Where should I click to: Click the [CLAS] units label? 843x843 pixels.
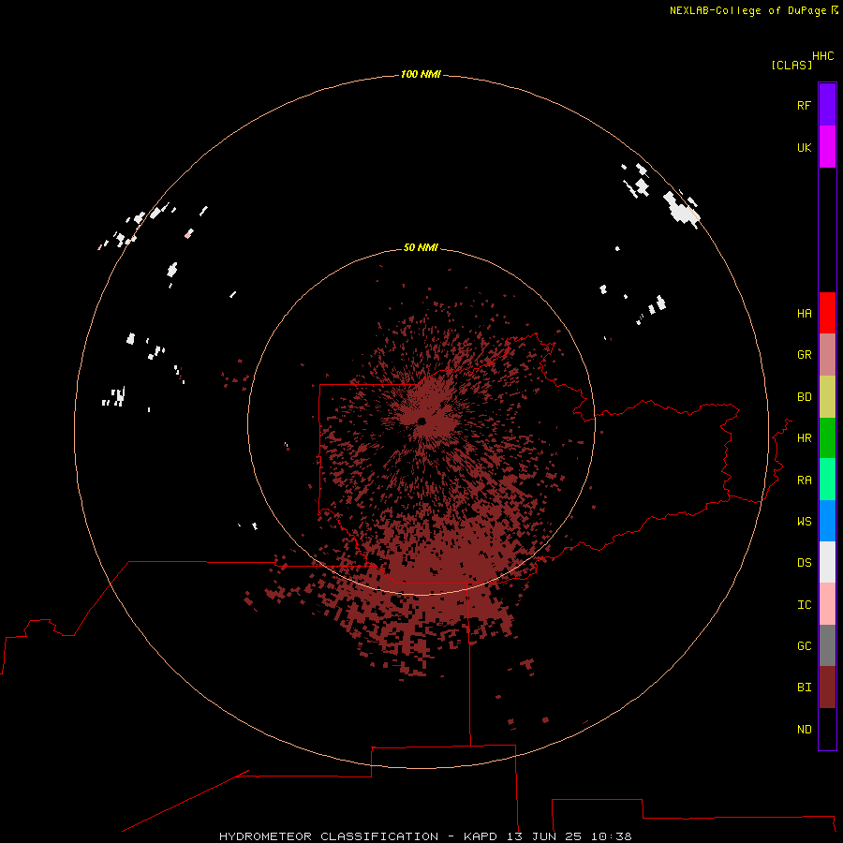791,65
